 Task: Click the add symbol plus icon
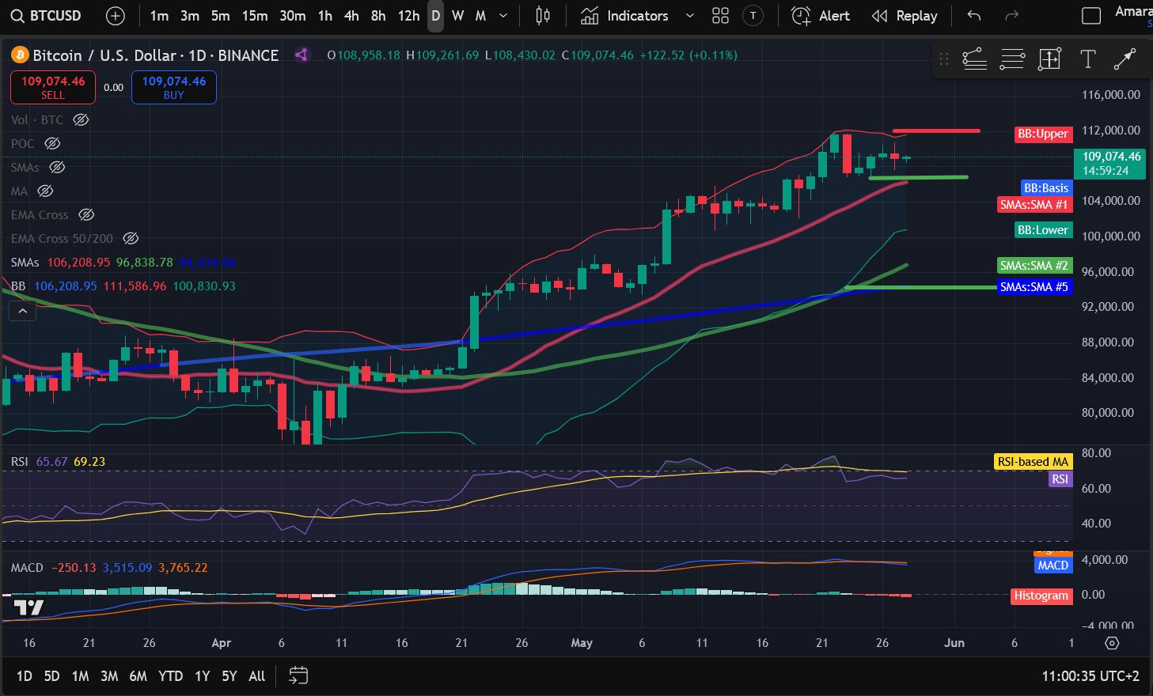[x=116, y=16]
